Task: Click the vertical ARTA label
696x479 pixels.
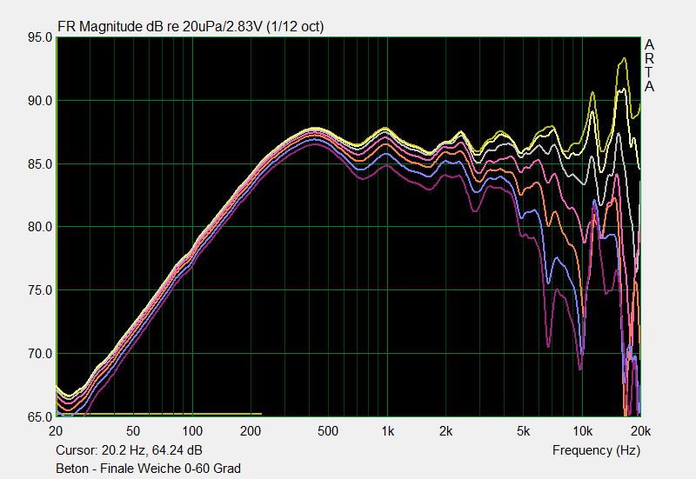Action: pos(649,66)
